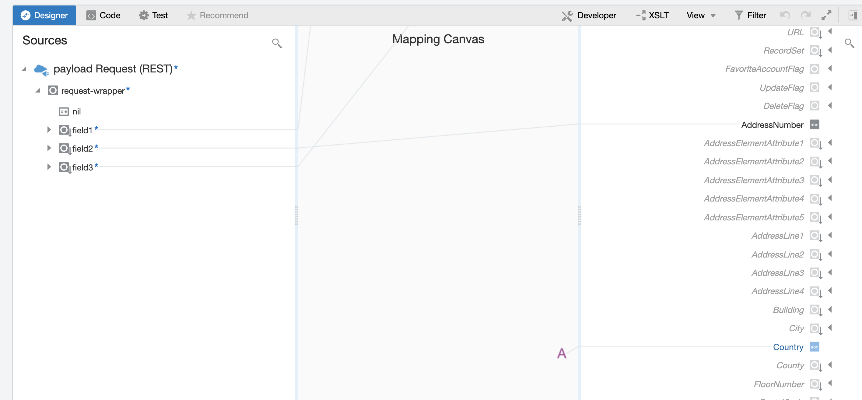Click the Country target link

pos(788,347)
